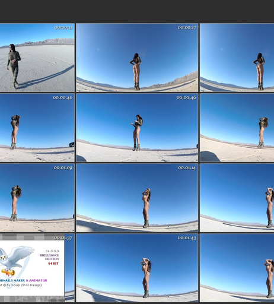Viewport: 274px width, 304px height.
Task: Click the 00:01:14 timestamp text
Action: tap(187, 168)
